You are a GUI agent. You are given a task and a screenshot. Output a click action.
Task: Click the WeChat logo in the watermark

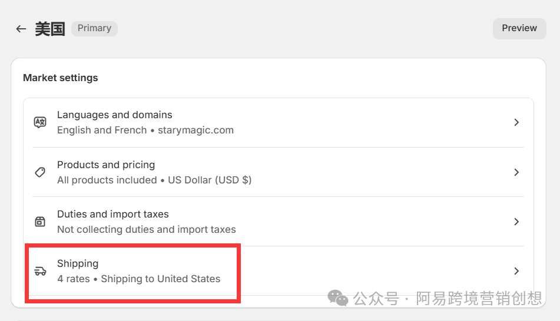point(338,298)
